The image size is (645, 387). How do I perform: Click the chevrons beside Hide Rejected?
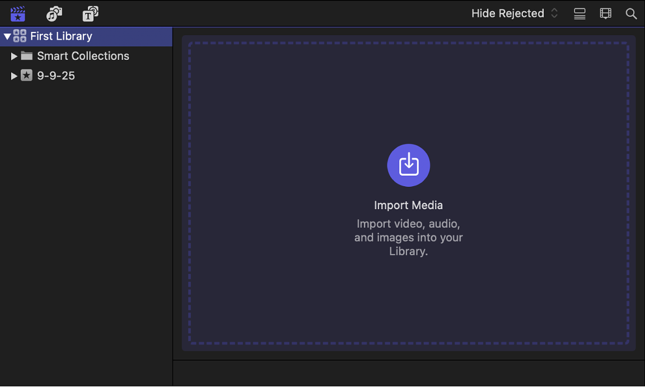pos(554,13)
